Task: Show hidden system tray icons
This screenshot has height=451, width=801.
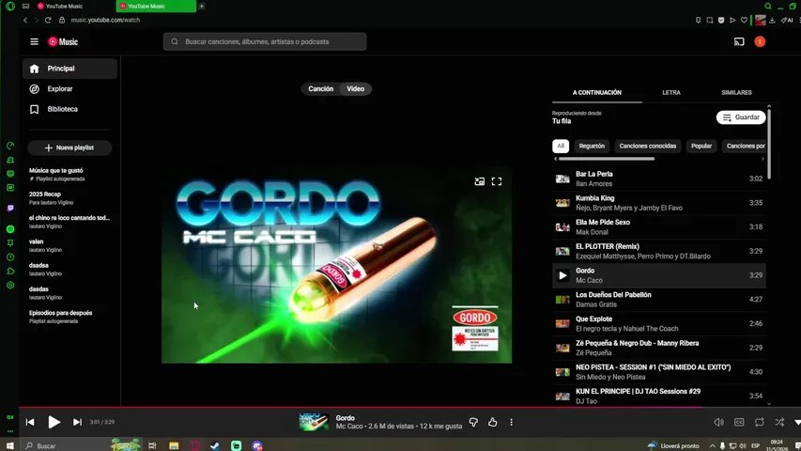Action: pos(712,446)
